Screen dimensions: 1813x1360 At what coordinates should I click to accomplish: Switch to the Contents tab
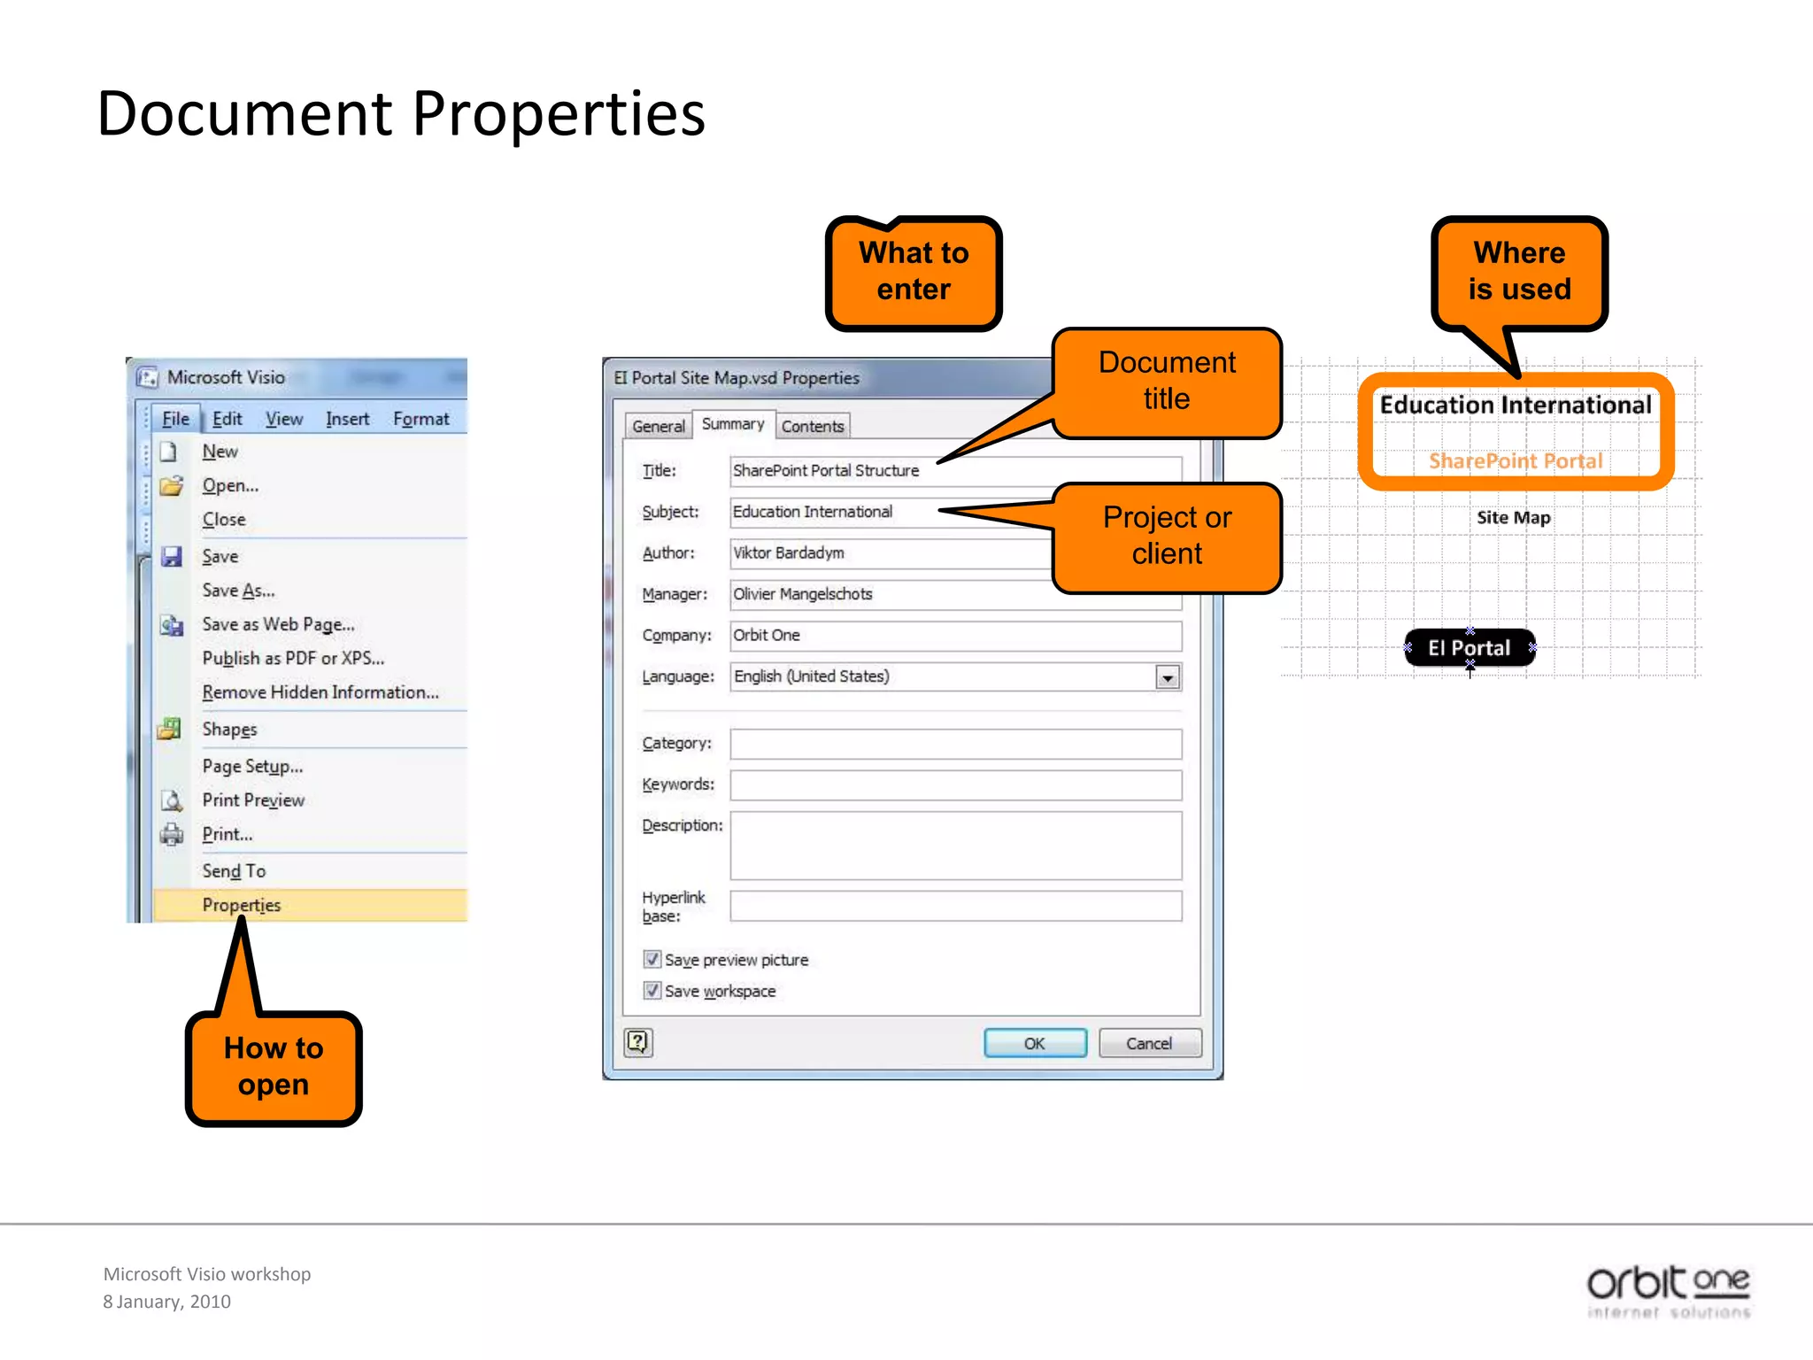click(813, 426)
